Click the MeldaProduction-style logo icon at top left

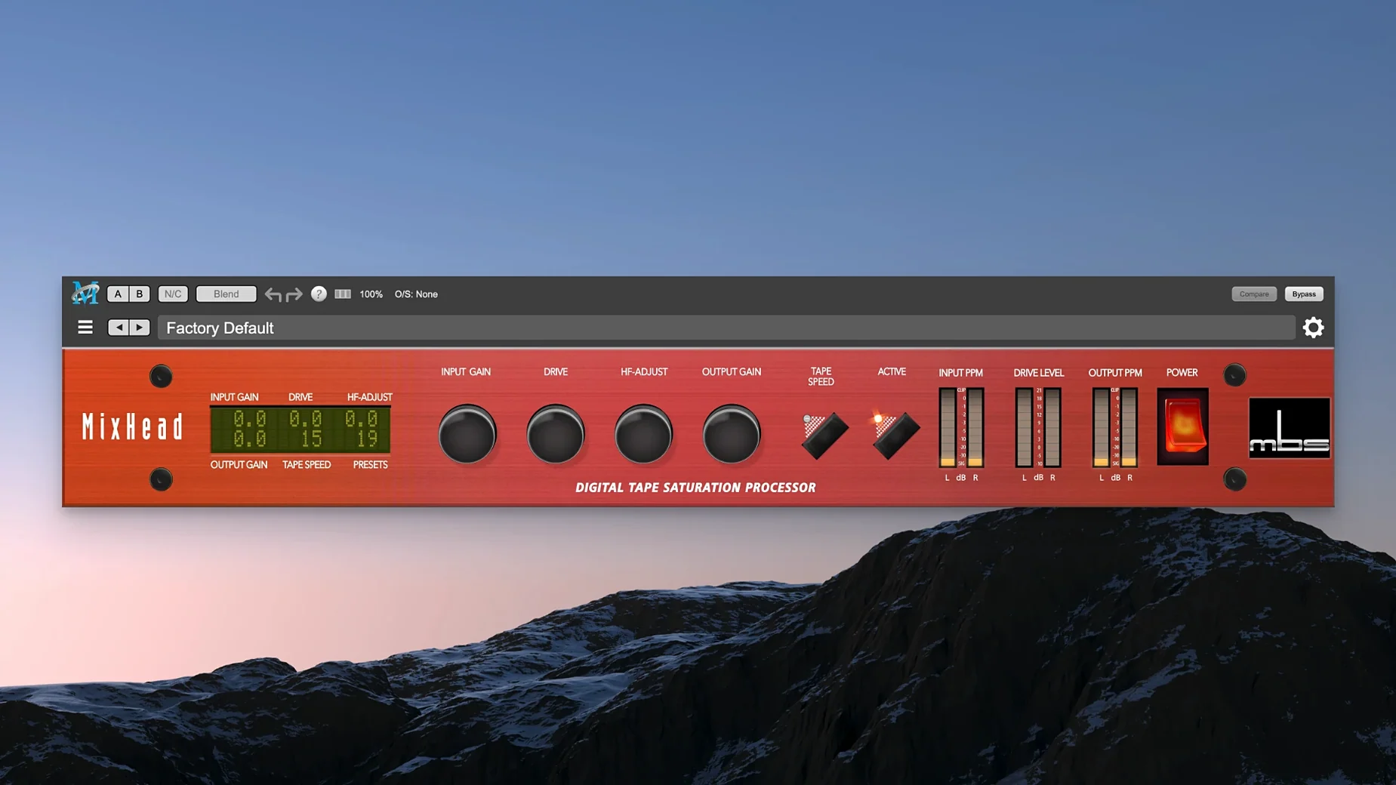pos(85,293)
